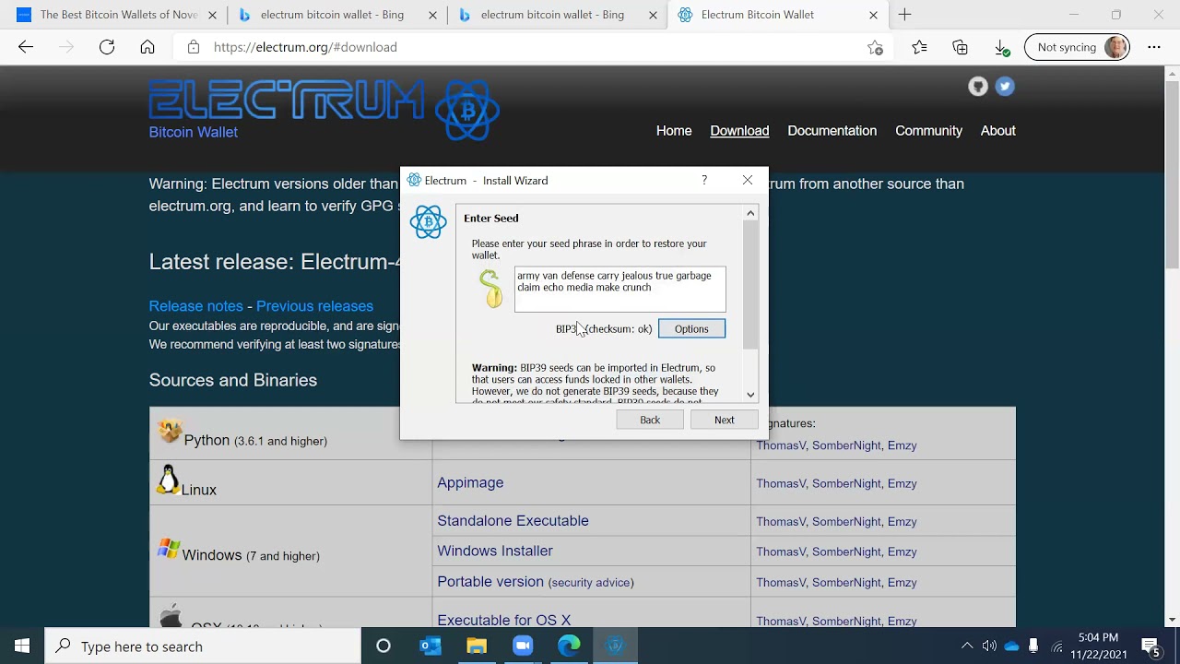The image size is (1180, 664).
Task: Click Not syncing profile button
Action: tap(1078, 47)
